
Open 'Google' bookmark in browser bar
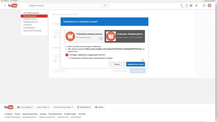pyautogui.click(x=14, y=1)
